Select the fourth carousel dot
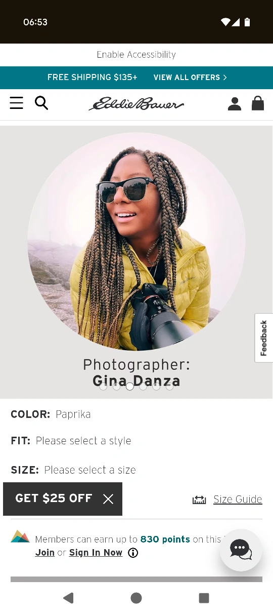 pos(143,387)
